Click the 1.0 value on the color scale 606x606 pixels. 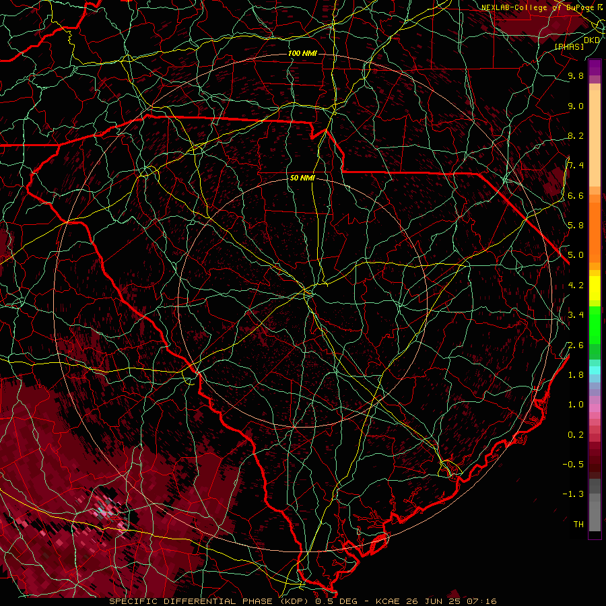576,405
